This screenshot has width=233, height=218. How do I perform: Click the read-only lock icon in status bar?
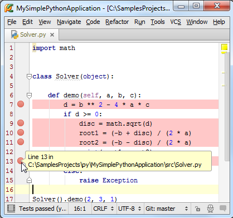[x=198, y=209]
